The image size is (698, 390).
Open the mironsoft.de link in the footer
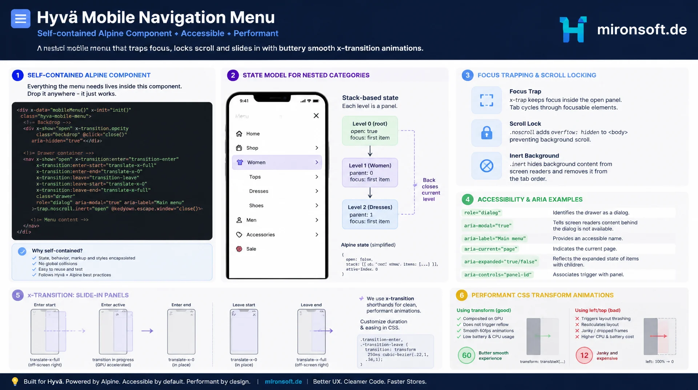click(284, 382)
